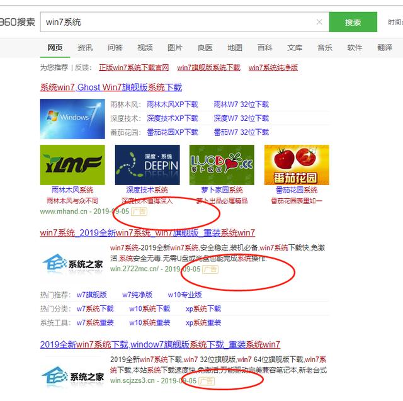
Task: Click the DEEPIN logo image
Action: click(147, 165)
